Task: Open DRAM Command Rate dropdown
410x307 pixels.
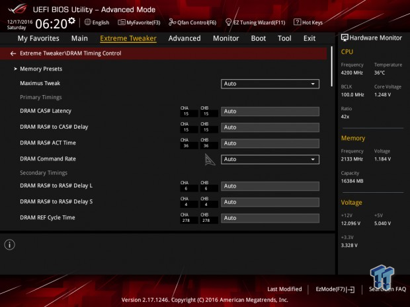Action: click(270, 159)
